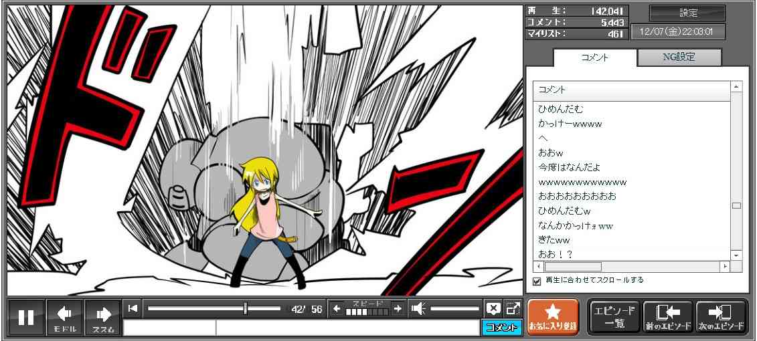
Task: Switch to the NG設定 tab
Action: tap(679, 58)
